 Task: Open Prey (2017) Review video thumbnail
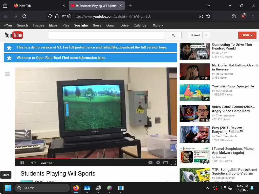pos(195,134)
